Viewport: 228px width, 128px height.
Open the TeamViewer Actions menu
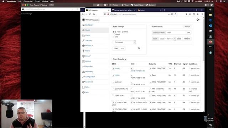click(115, 5)
